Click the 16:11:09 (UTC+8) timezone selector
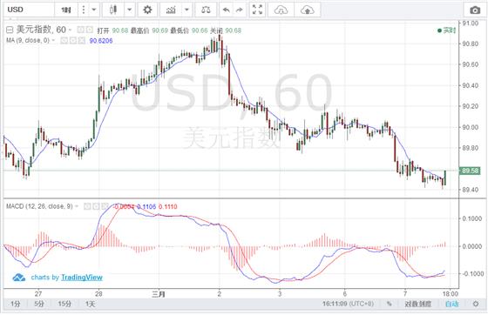Image resolution: width=488 pixels, height=315 pixels. (348, 304)
